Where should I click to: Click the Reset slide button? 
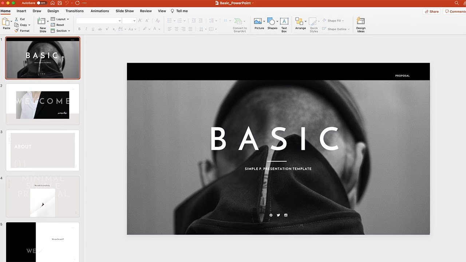coord(58,25)
